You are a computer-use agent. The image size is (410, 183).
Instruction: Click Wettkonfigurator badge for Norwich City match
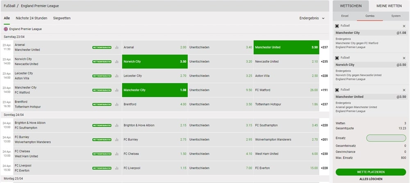[x=102, y=62]
